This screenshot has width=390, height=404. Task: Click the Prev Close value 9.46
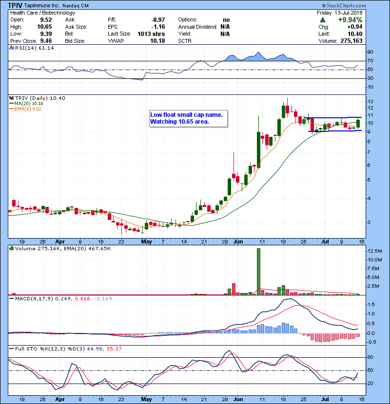click(x=46, y=41)
